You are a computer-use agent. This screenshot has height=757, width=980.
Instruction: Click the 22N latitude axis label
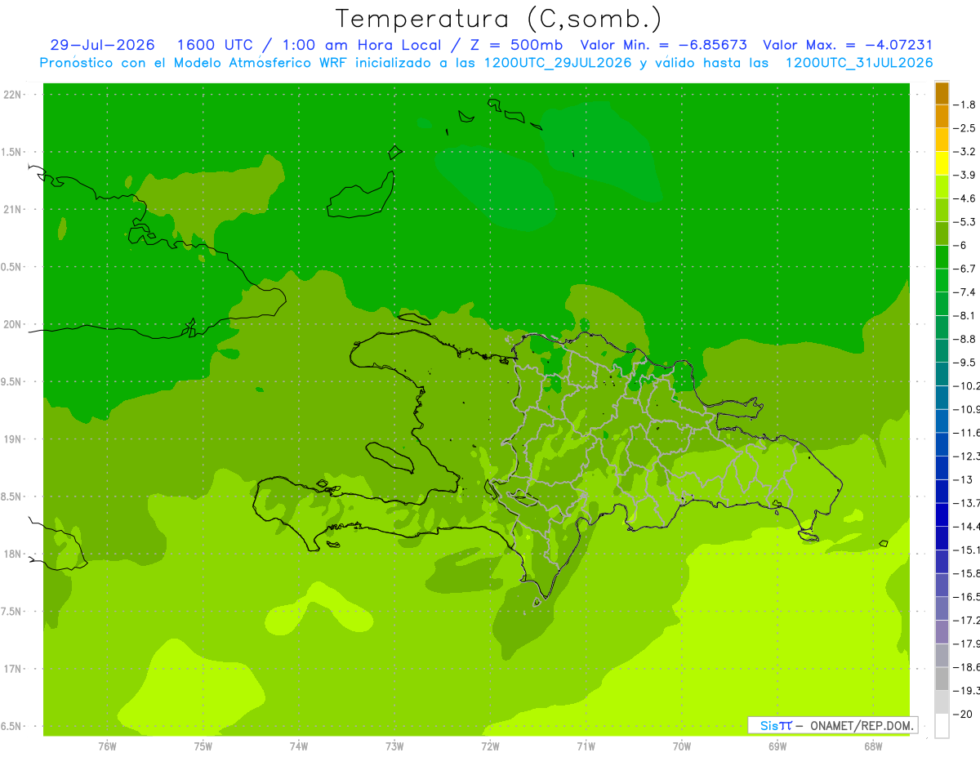12,95
